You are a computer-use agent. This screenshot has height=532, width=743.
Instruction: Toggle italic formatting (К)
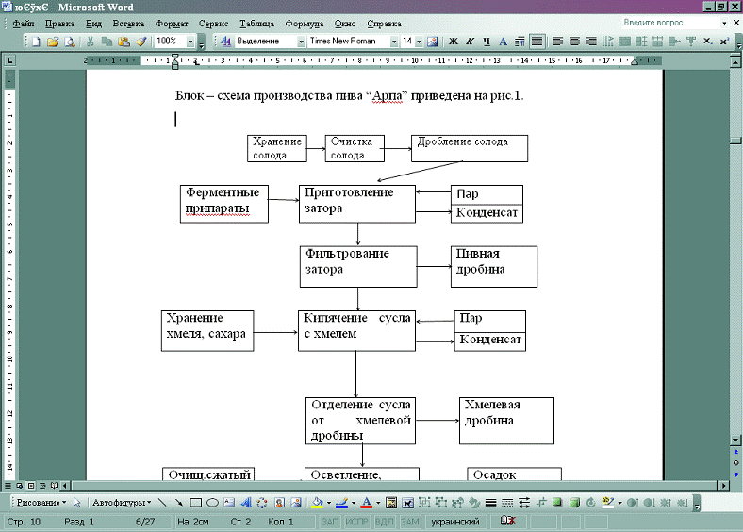click(x=470, y=42)
